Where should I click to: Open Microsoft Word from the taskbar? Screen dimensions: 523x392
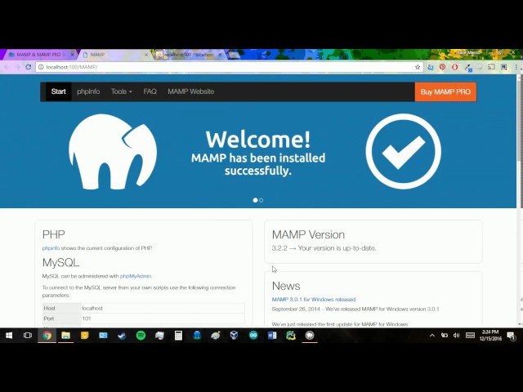[x=272, y=336]
